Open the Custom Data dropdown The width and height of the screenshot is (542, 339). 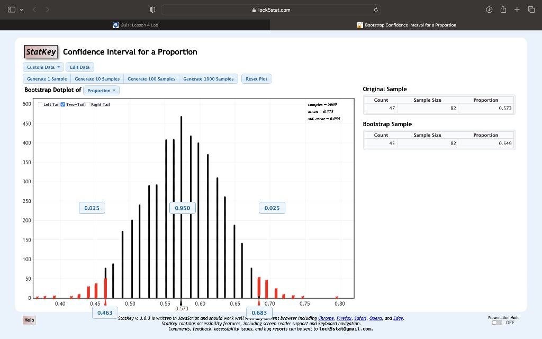click(x=42, y=67)
